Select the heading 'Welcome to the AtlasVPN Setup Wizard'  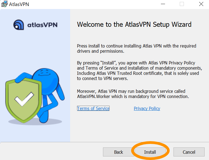134,25
